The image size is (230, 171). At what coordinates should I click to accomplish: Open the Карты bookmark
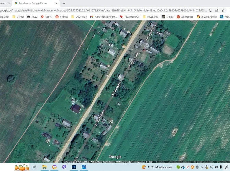click(x=47, y=17)
